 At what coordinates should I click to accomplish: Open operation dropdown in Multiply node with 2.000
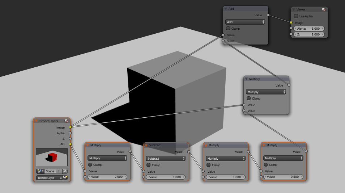point(107,158)
